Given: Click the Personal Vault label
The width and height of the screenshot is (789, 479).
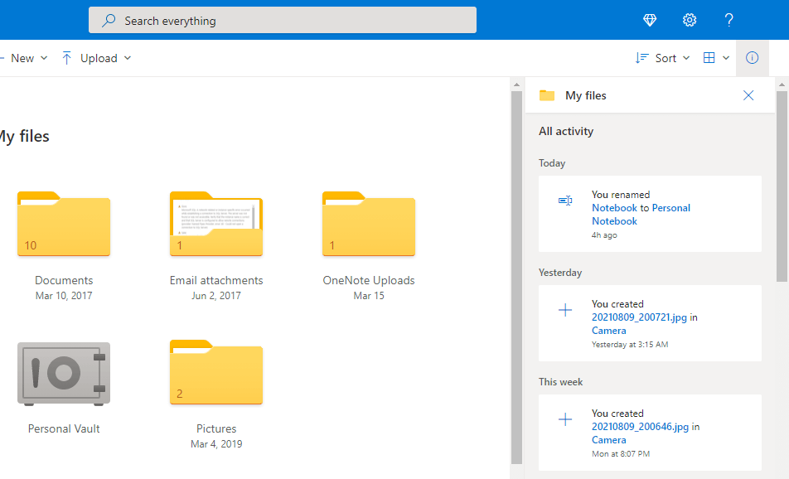Looking at the screenshot, I should click(x=64, y=428).
